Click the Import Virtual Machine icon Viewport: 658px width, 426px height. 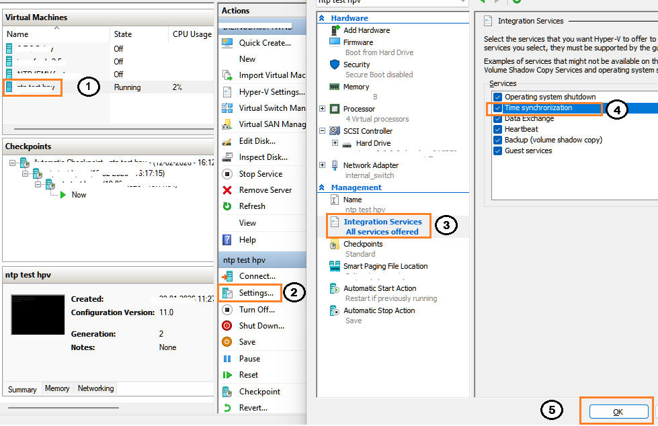(x=227, y=75)
